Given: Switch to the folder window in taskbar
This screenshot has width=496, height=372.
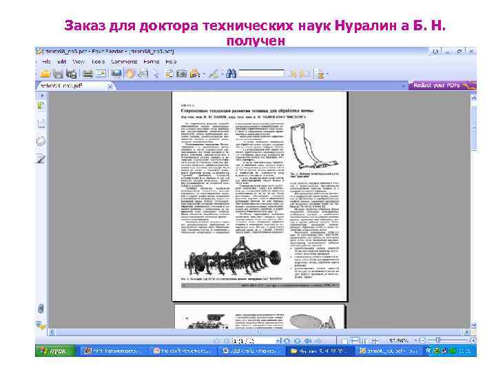Looking at the screenshot, I should 320,351.
